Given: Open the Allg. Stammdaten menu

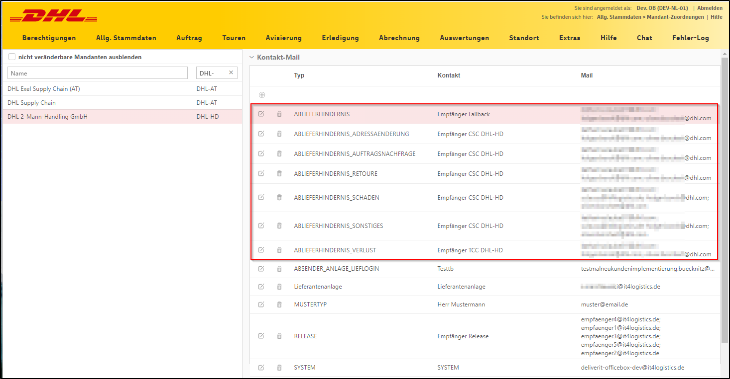Looking at the screenshot, I should [x=126, y=38].
